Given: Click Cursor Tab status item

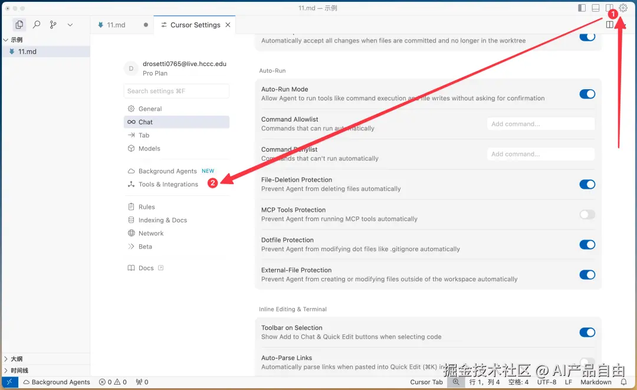Looking at the screenshot, I should tap(426, 382).
